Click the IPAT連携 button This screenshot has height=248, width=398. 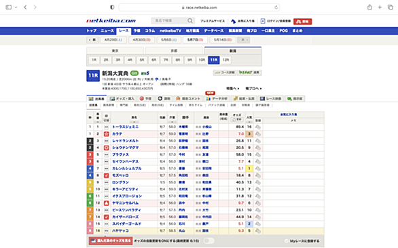pos(249,73)
